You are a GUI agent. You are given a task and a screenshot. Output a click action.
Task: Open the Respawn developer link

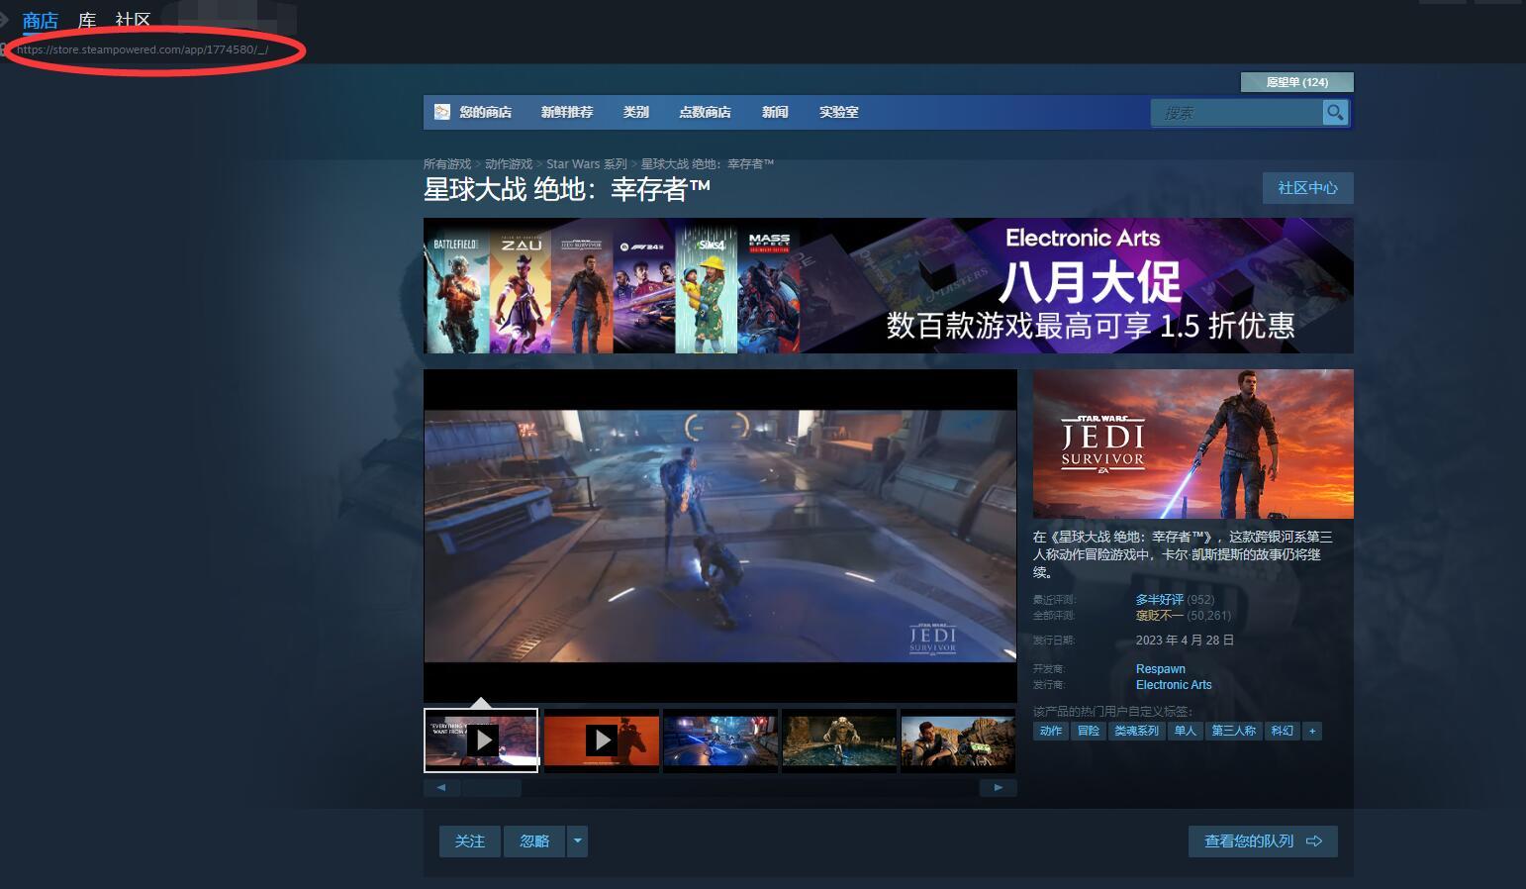pos(1161,669)
